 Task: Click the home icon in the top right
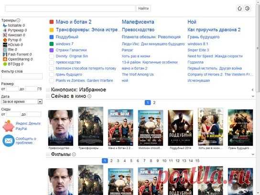coord(239,9)
